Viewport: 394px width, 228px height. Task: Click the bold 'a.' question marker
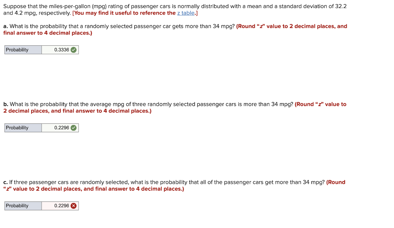[x=5, y=27]
